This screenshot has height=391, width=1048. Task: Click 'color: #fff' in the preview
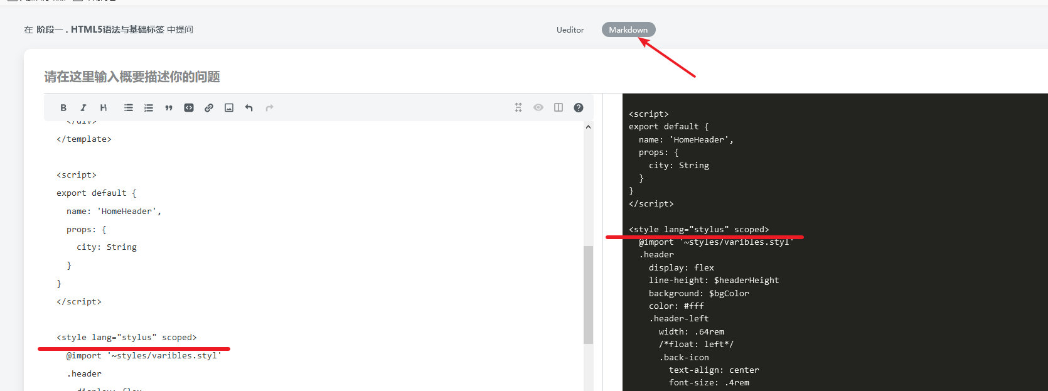pyautogui.click(x=676, y=306)
